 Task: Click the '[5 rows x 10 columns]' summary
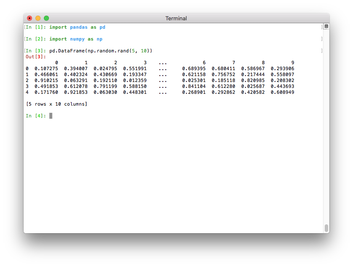[57, 104]
